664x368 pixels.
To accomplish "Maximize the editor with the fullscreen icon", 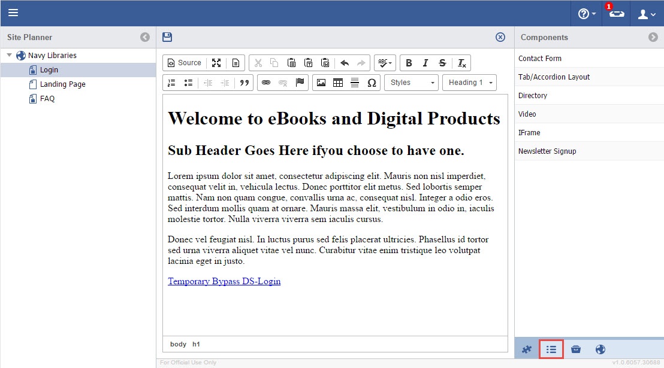I will pyautogui.click(x=216, y=63).
